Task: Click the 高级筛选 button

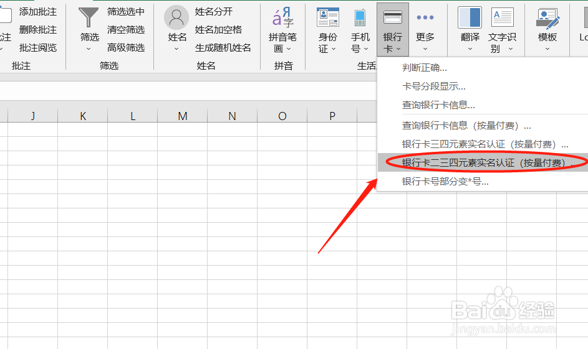Action: pyautogui.click(x=125, y=47)
